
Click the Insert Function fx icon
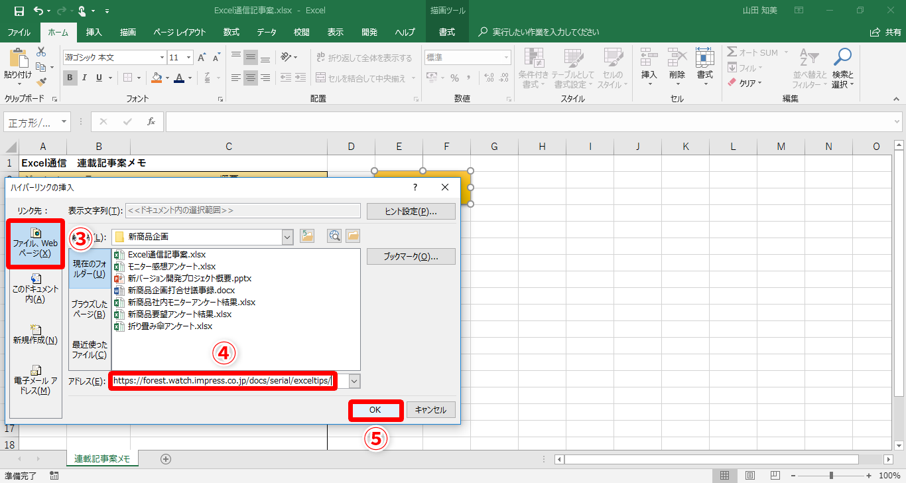point(151,121)
